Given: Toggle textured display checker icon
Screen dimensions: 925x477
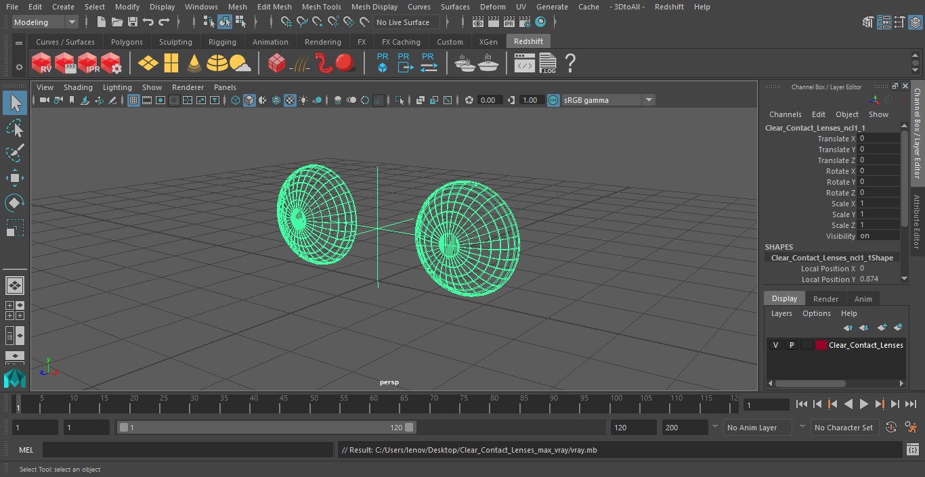Looking at the screenshot, I should point(290,100).
